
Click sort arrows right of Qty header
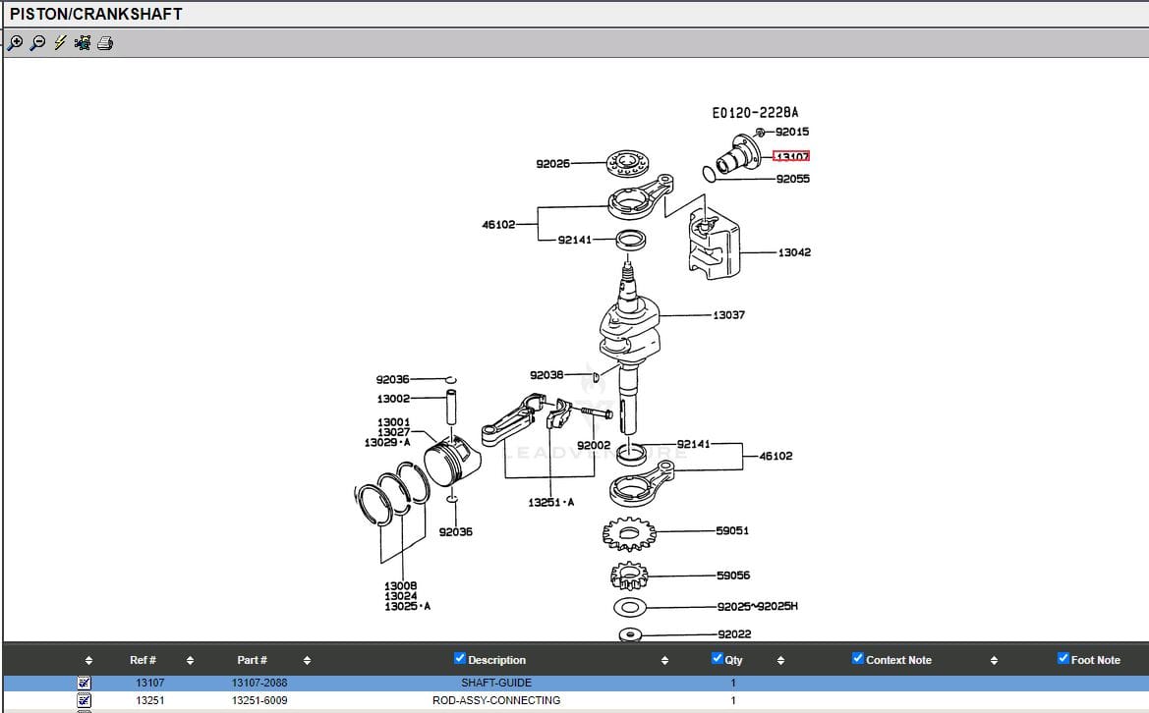780,660
